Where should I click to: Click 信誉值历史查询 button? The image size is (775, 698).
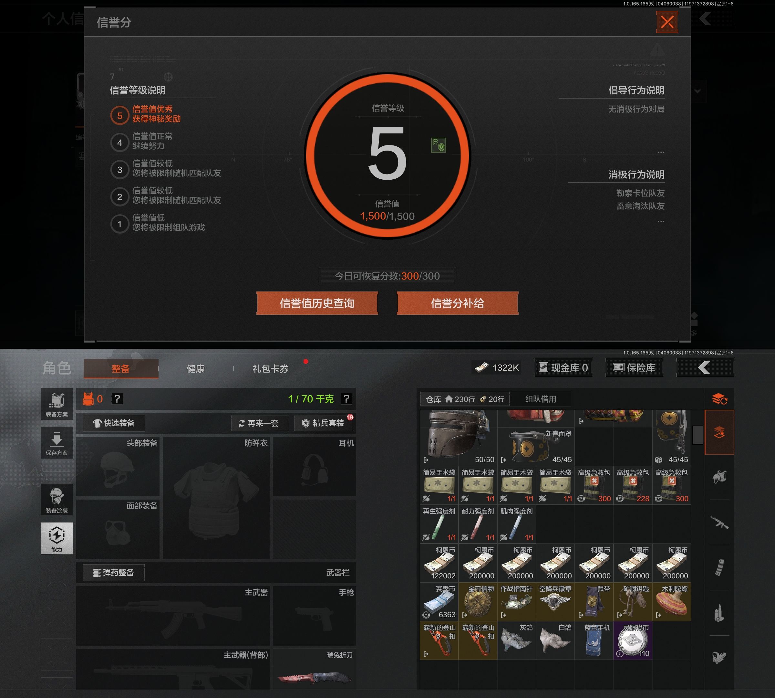[x=317, y=303]
